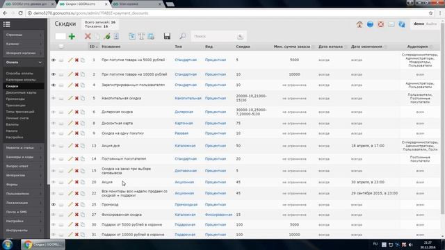The width and height of the screenshot is (445, 250).
Task: Click 'Фиксированная' kind link in row 27
Action: tap(218, 215)
